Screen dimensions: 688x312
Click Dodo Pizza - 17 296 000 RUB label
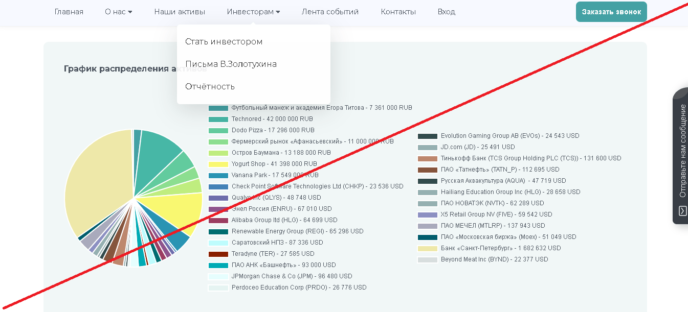coord(273,130)
